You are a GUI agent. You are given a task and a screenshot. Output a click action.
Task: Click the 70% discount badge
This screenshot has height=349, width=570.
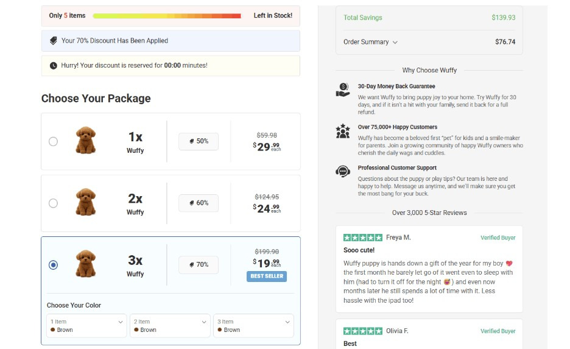(x=198, y=265)
